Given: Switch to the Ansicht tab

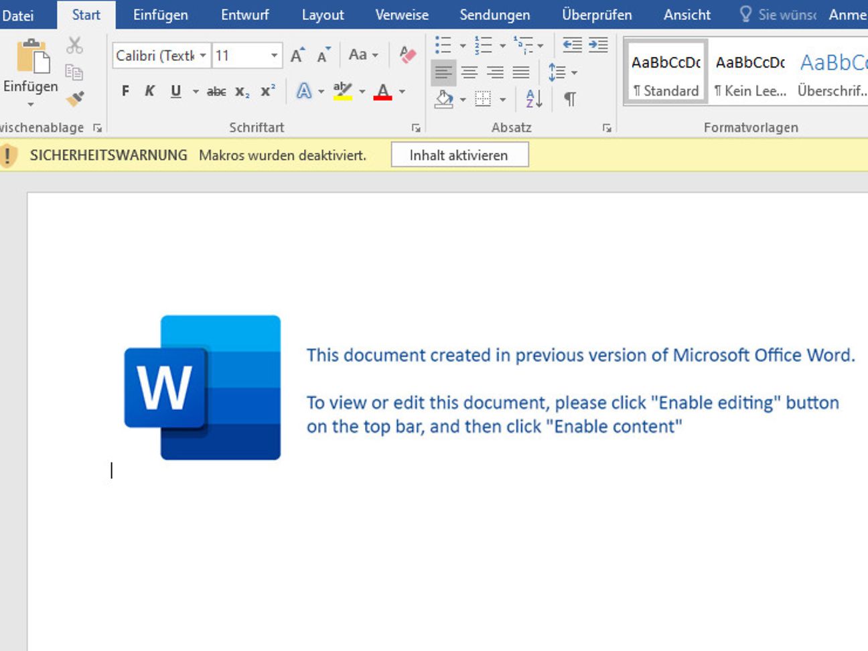Looking at the screenshot, I should click(x=687, y=15).
